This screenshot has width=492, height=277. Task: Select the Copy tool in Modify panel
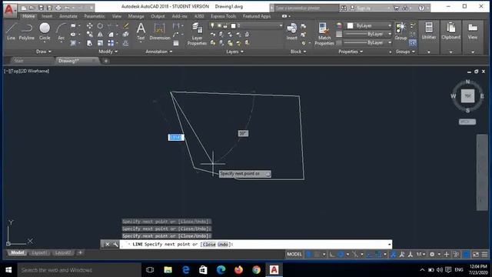(89, 34)
